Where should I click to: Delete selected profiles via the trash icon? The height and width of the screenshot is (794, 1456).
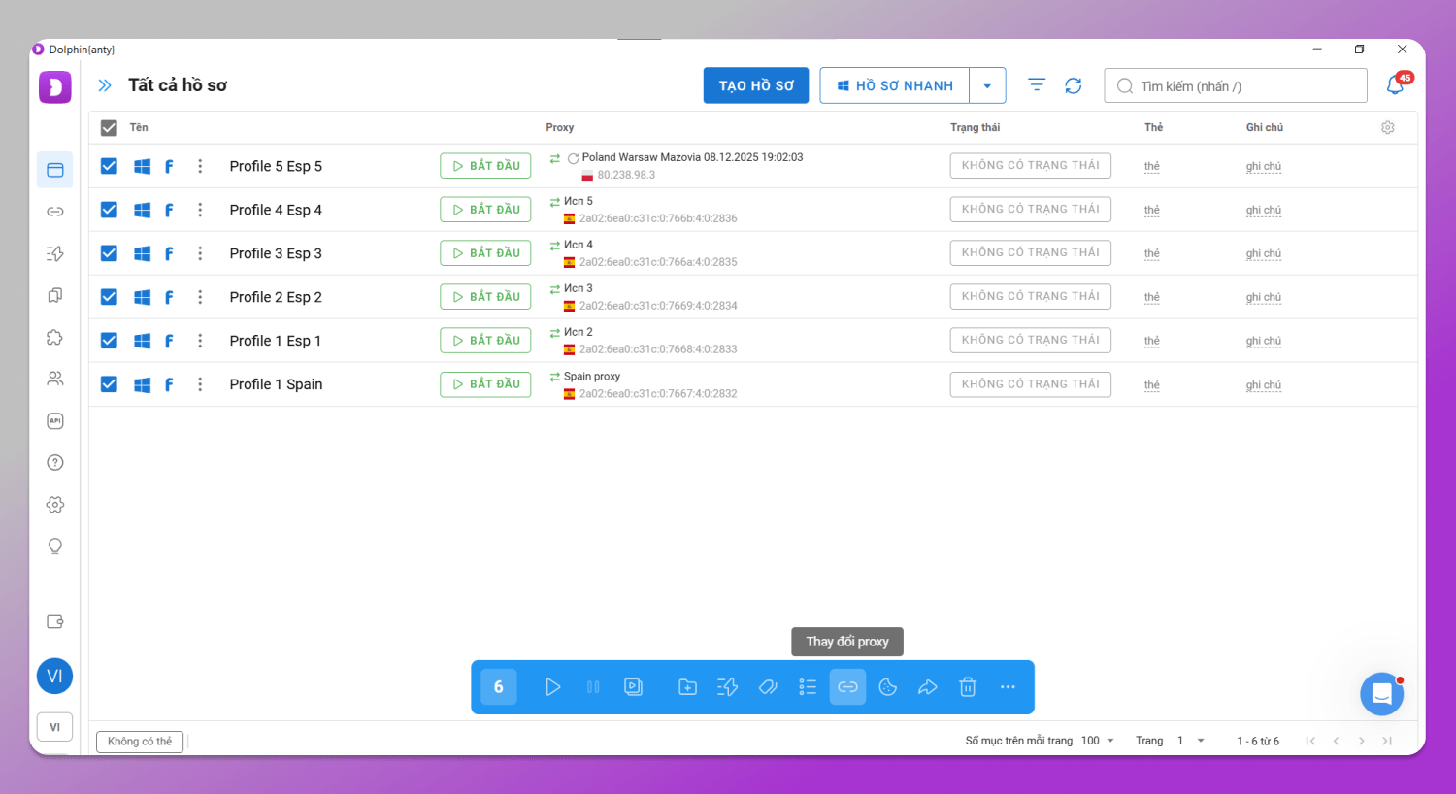[967, 686]
